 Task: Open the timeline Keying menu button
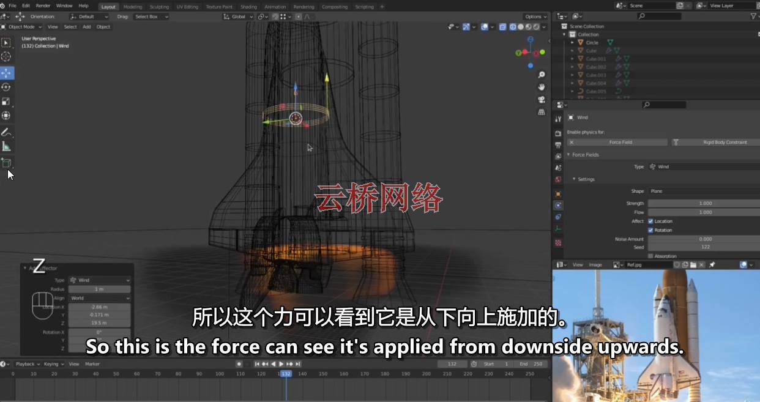tap(53, 364)
